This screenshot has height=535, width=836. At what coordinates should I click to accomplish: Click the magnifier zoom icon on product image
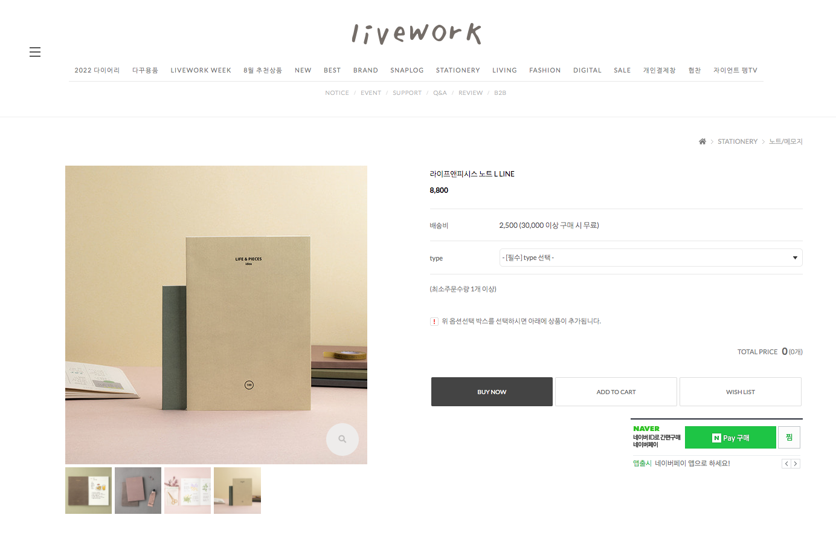[x=342, y=439]
